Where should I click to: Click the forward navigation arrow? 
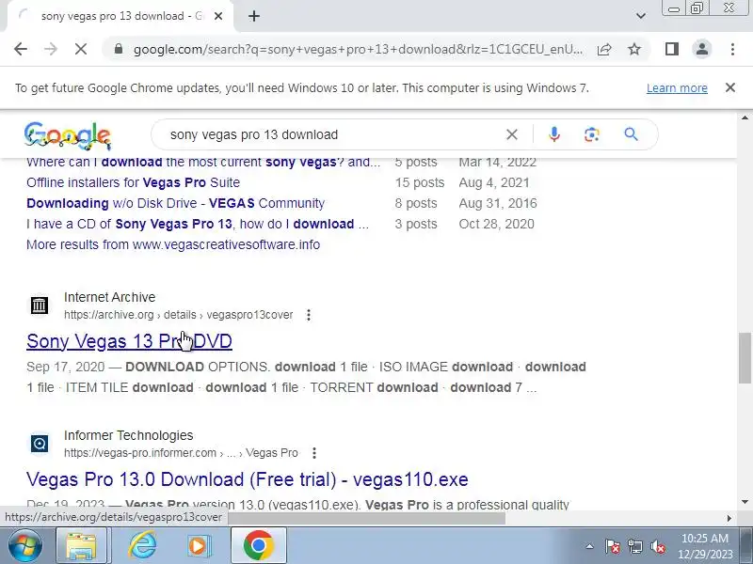(51, 49)
